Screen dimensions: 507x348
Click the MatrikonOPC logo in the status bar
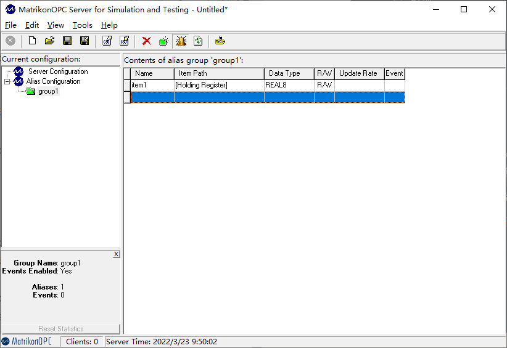tap(27, 341)
